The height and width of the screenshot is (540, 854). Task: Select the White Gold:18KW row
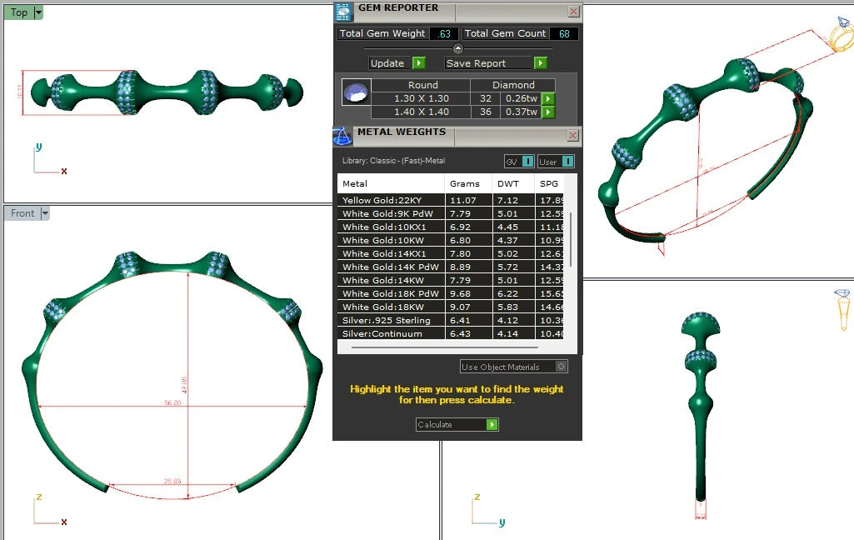pyautogui.click(x=451, y=307)
